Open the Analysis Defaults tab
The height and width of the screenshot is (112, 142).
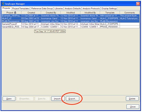(73, 8)
